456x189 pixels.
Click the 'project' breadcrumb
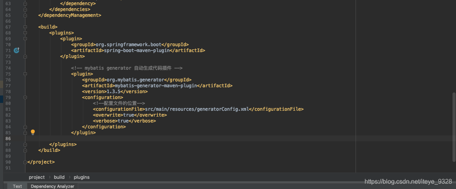tap(37, 177)
